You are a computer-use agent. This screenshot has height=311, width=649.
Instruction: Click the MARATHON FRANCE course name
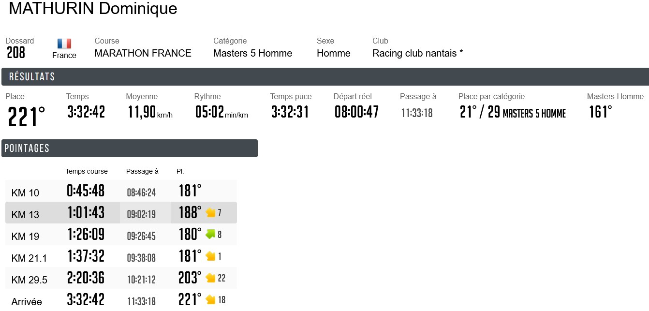click(x=143, y=53)
